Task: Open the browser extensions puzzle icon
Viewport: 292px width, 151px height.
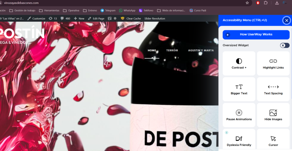Action: point(266,3)
